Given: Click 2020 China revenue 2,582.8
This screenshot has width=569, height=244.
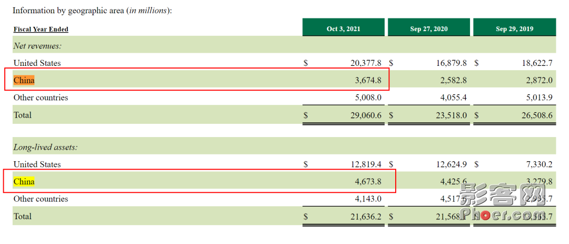Looking at the screenshot, I should (x=453, y=80).
